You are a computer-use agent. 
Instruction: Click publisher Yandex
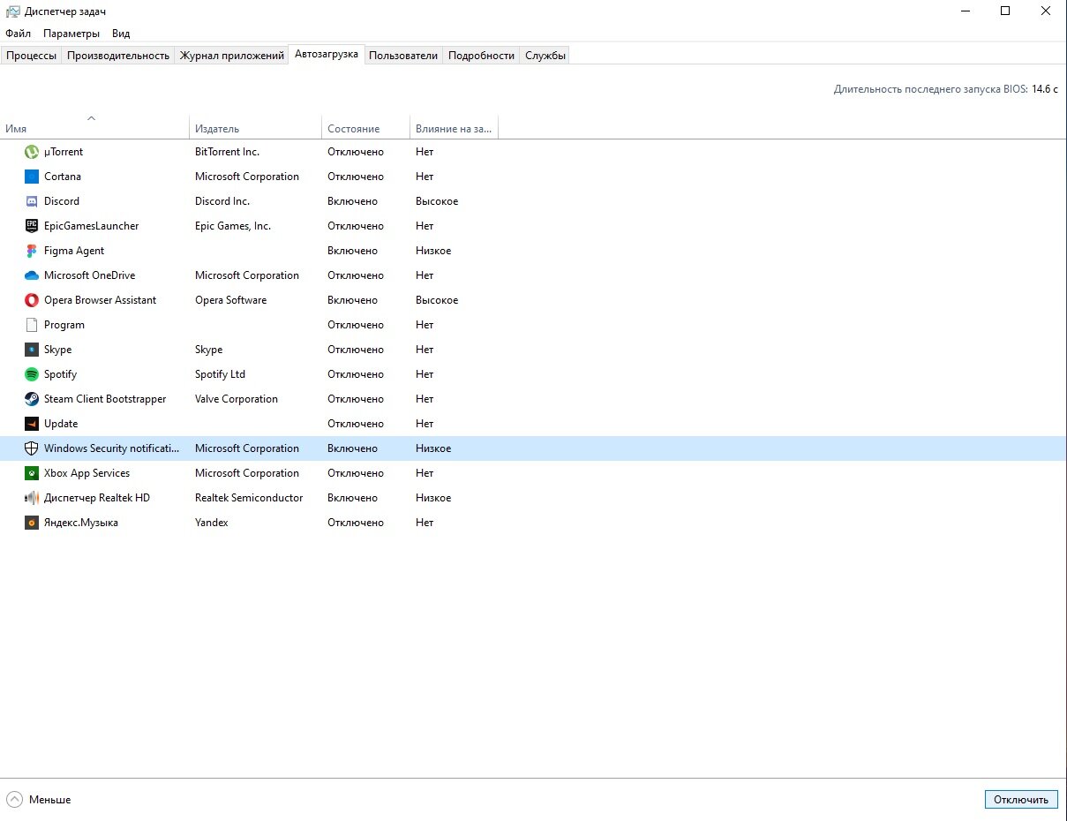[212, 523]
